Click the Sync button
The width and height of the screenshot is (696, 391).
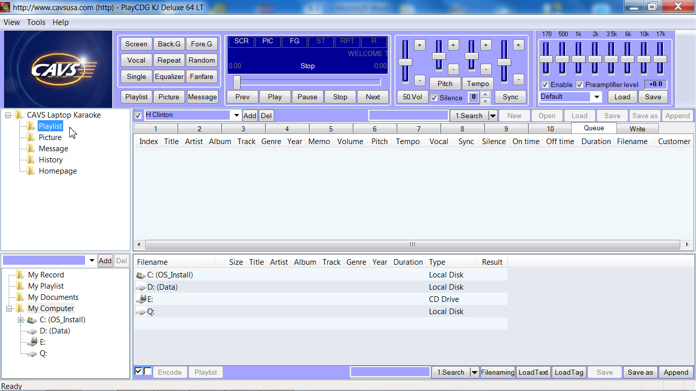(x=510, y=97)
